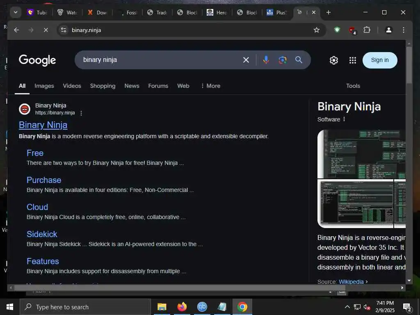The height and width of the screenshot is (315, 420).
Task: Switch to the Trad tab
Action: pyautogui.click(x=157, y=12)
